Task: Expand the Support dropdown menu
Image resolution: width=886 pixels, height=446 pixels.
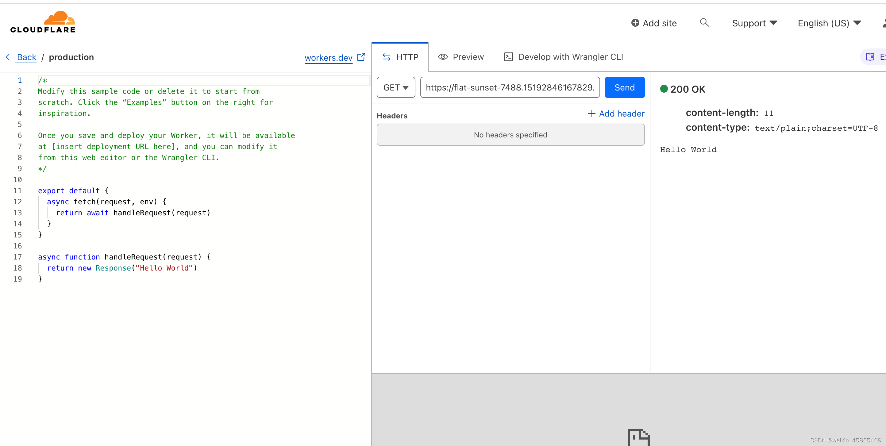Action: [x=754, y=23]
